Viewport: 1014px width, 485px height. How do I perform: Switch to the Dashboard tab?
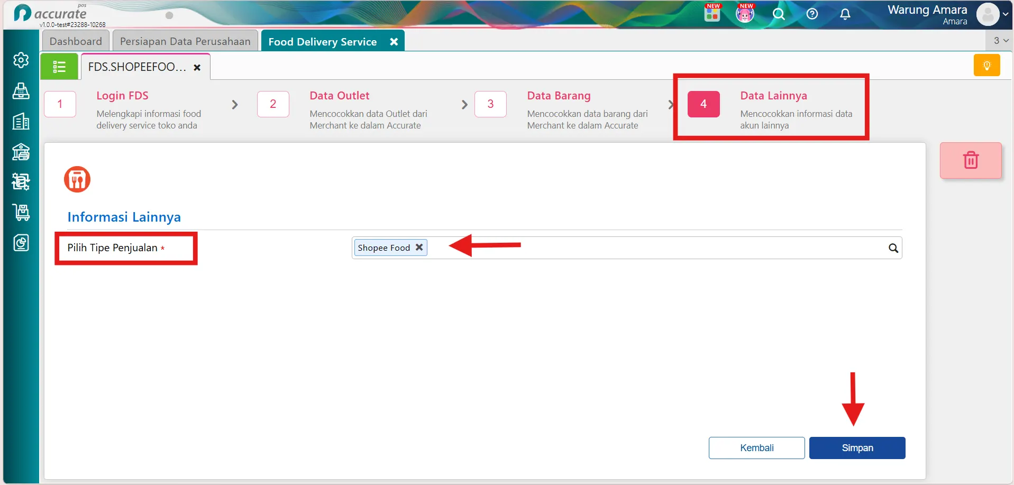coord(76,41)
